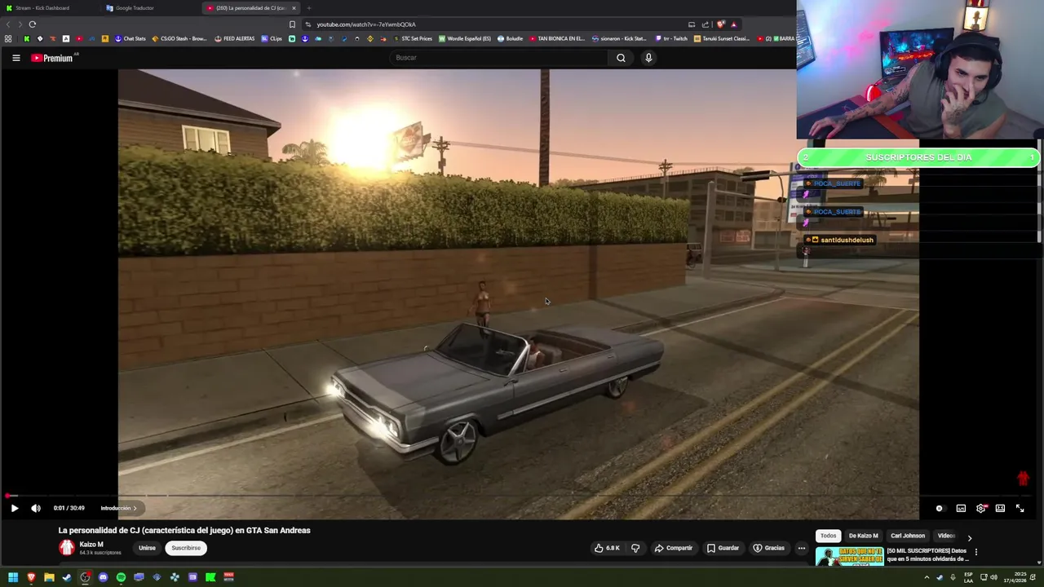Open the Boludle bookmark

(510, 38)
